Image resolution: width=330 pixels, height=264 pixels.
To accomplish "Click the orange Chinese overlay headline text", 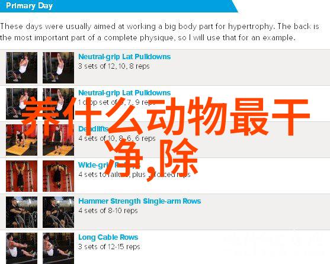I will pyautogui.click(x=165, y=138).
